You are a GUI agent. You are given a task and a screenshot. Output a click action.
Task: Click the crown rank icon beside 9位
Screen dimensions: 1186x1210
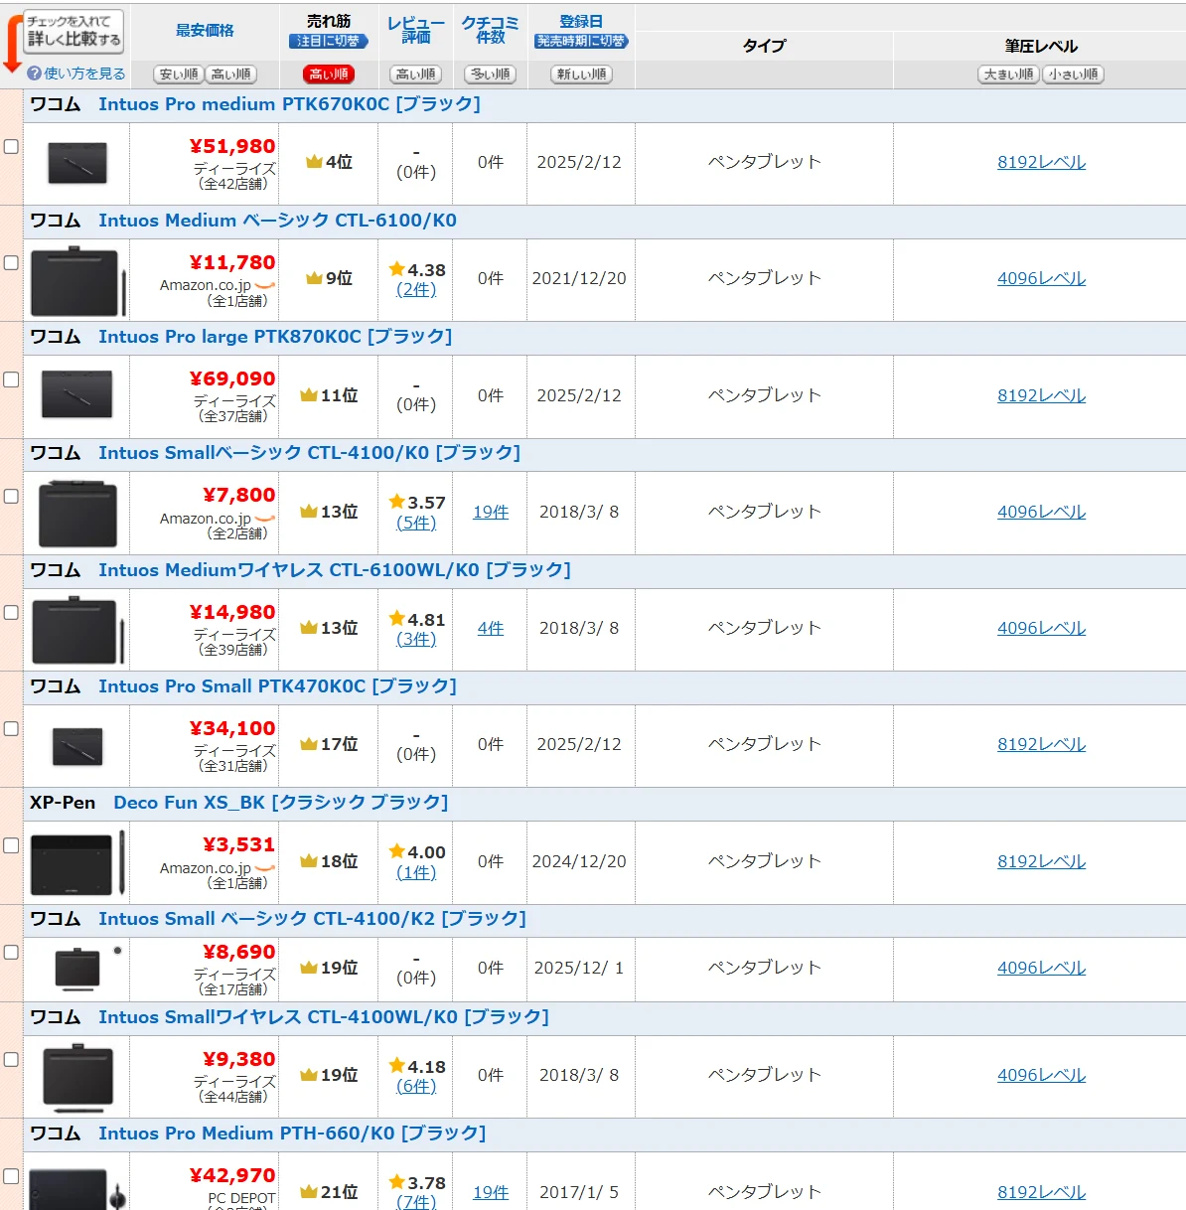(x=314, y=278)
